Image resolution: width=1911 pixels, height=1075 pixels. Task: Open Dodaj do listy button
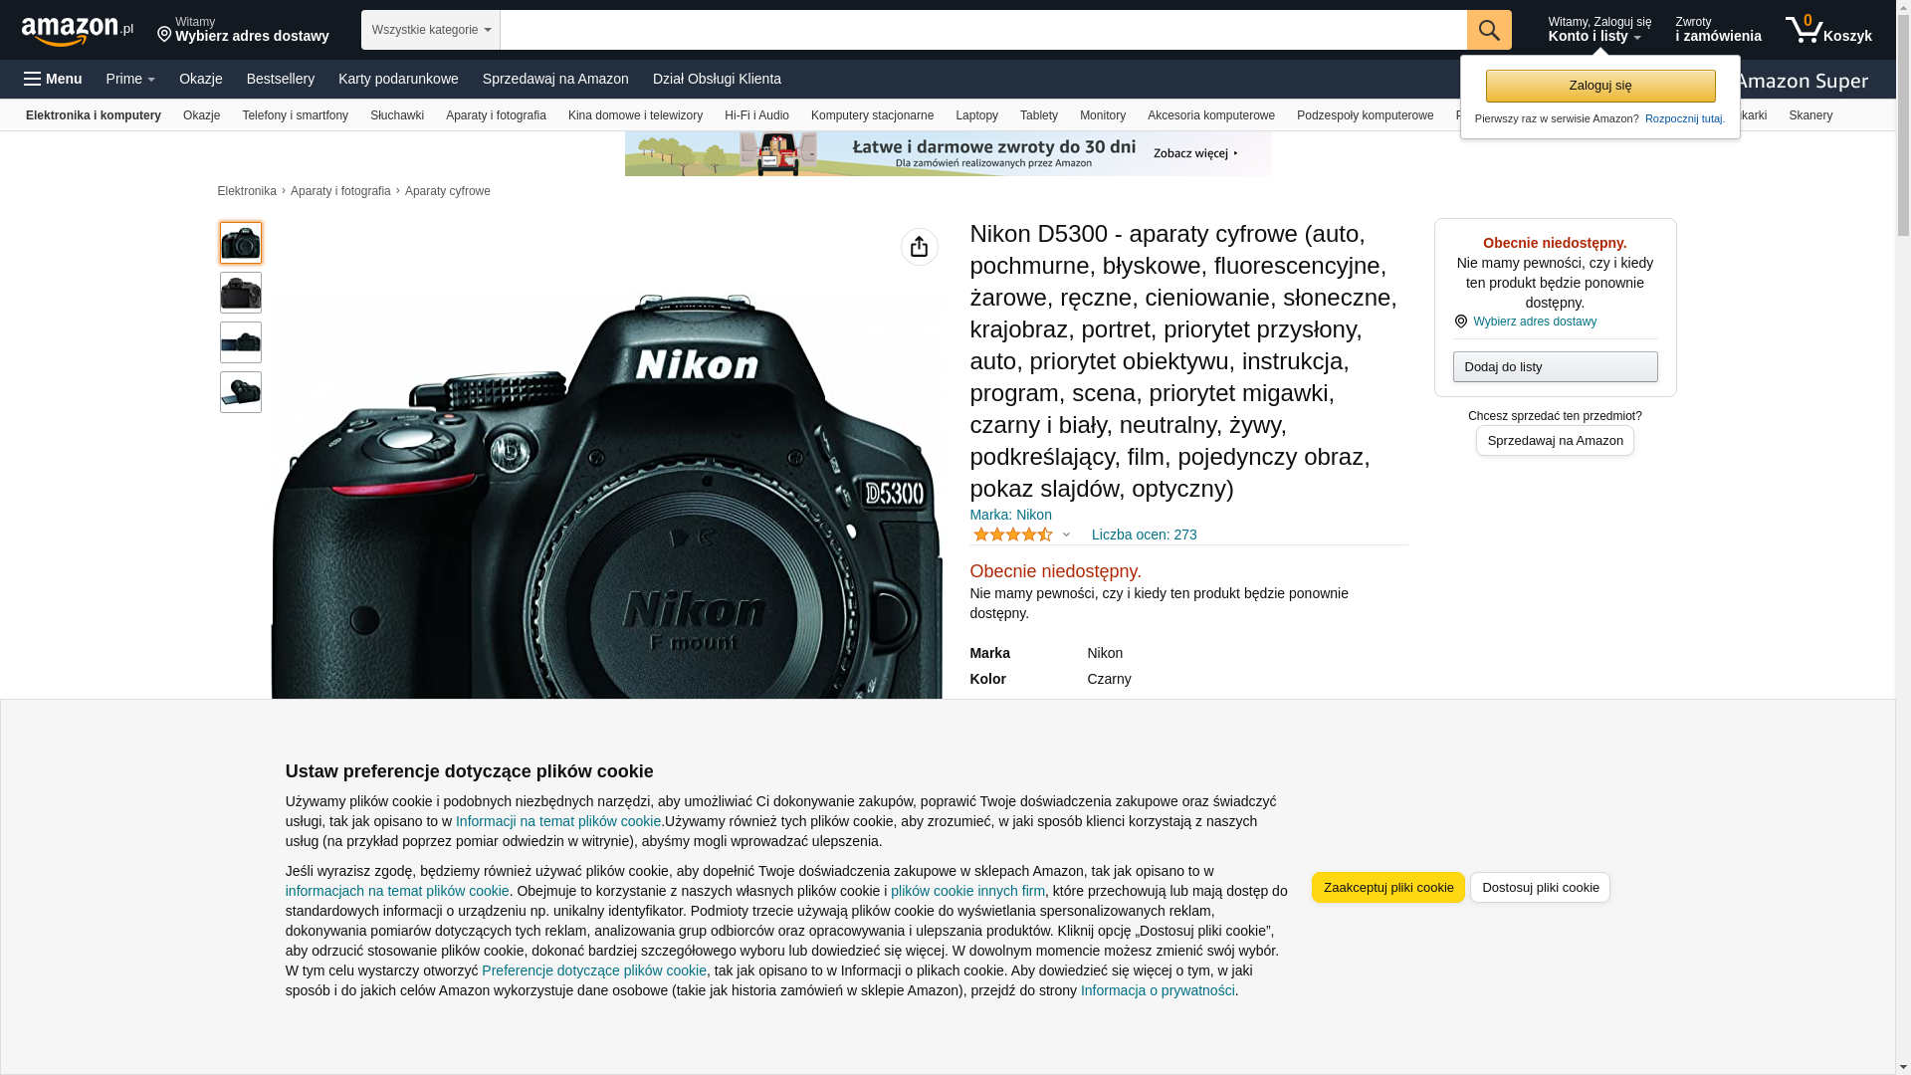pos(1554,367)
